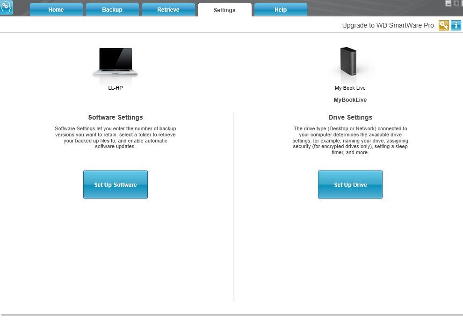Click the blue information icon
Image resolution: width=463 pixels, height=334 pixels.
[x=456, y=25]
